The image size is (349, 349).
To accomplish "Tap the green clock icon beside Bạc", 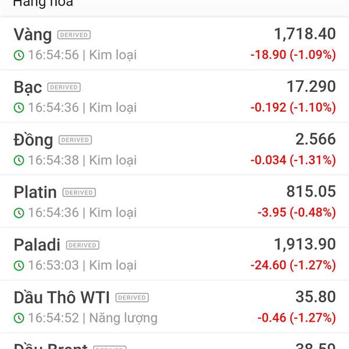I will click(19, 108).
